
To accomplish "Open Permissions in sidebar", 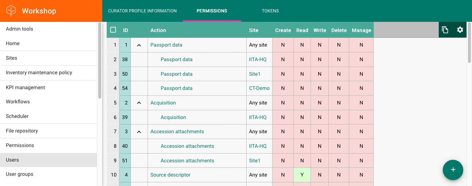I will click(48, 145).
